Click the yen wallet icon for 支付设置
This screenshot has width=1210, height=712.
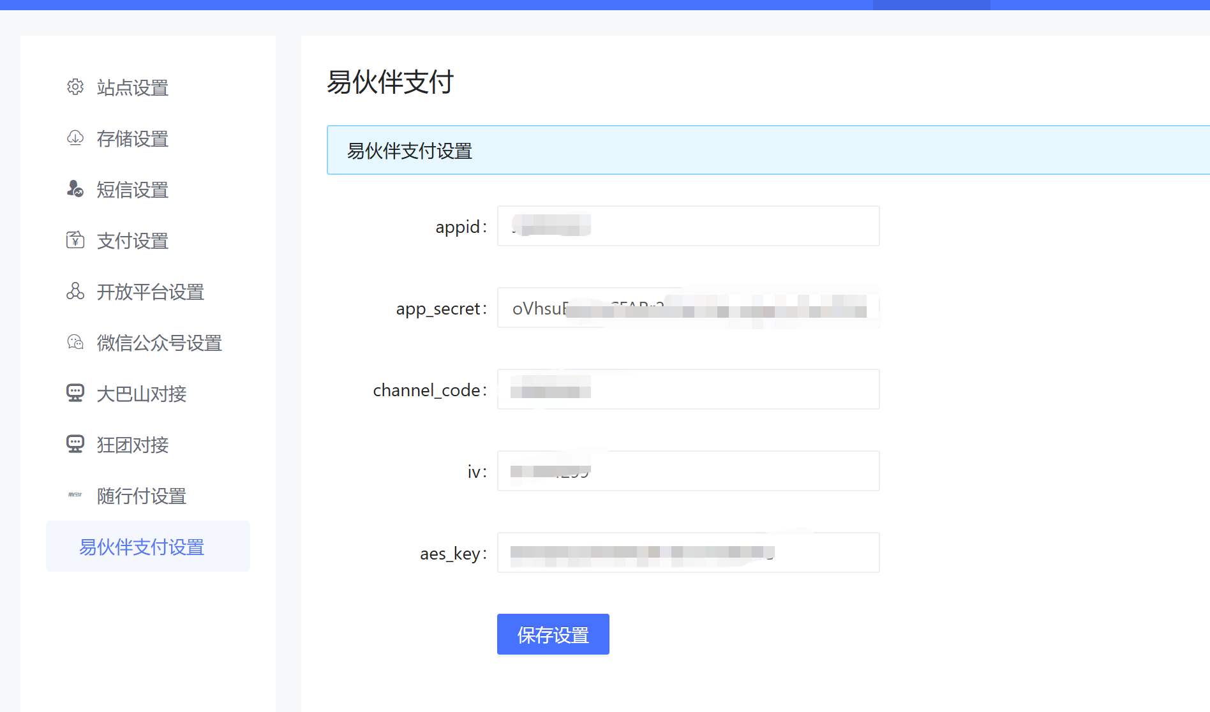[x=75, y=240]
